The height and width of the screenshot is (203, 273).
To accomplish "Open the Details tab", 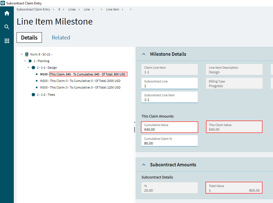I will pos(29,38).
